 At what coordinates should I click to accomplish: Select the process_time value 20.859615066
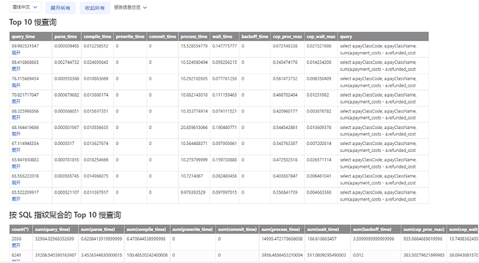[194, 128]
